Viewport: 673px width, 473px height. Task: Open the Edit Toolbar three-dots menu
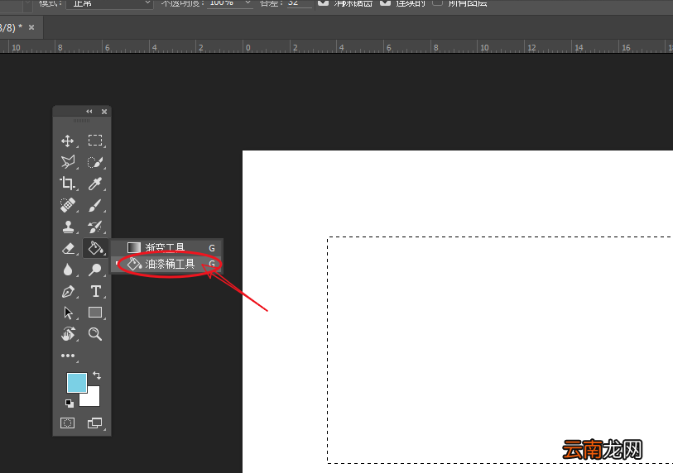click(67, 356)
